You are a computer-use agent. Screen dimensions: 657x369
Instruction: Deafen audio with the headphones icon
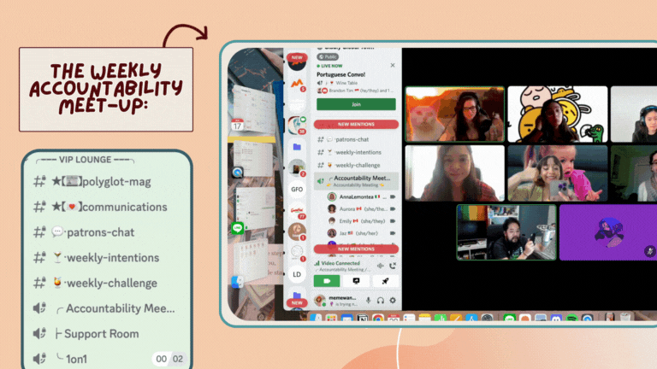(x=381, y=300)
